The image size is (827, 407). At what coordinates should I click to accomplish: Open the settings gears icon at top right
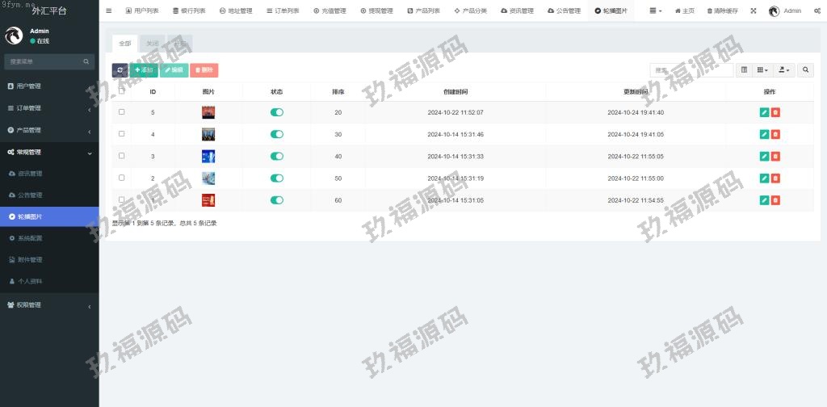click(x=817, y=10)
